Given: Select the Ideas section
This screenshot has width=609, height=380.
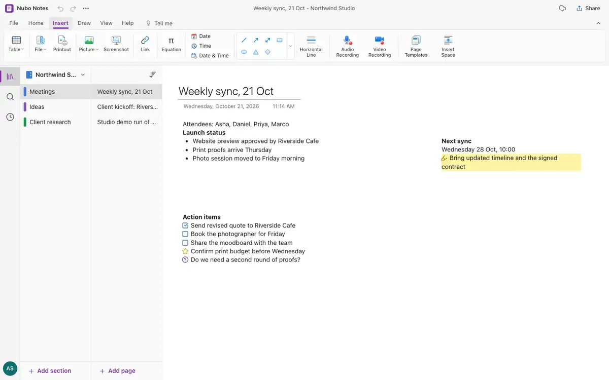Looking at the screenshot, I should click(56, 107).
